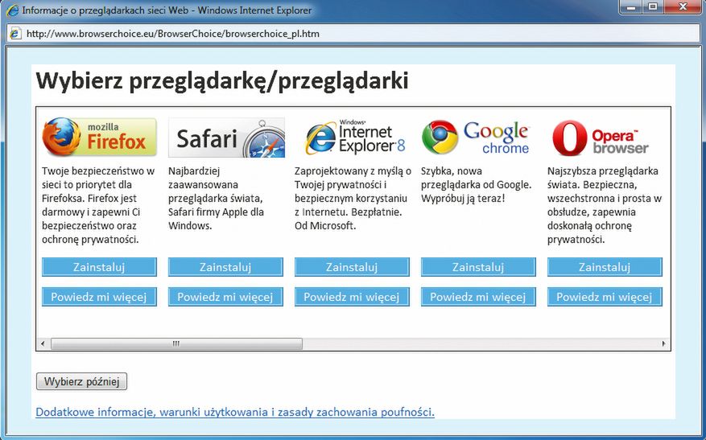
Task: Install Firefox with Zainstaluj button
Action: 99,267
